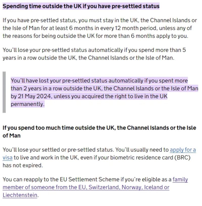Image resolution: width=202 pixels, height=206 pixels.
Task: Click paragraph starting 'If you have pre-settled status, you must'
Action: (100, 28)
